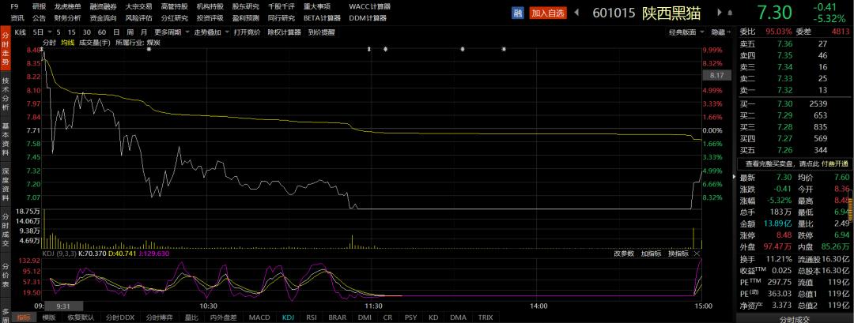
Task: Click the news marker just after 11:30
Action: click(x=386, y=50)
